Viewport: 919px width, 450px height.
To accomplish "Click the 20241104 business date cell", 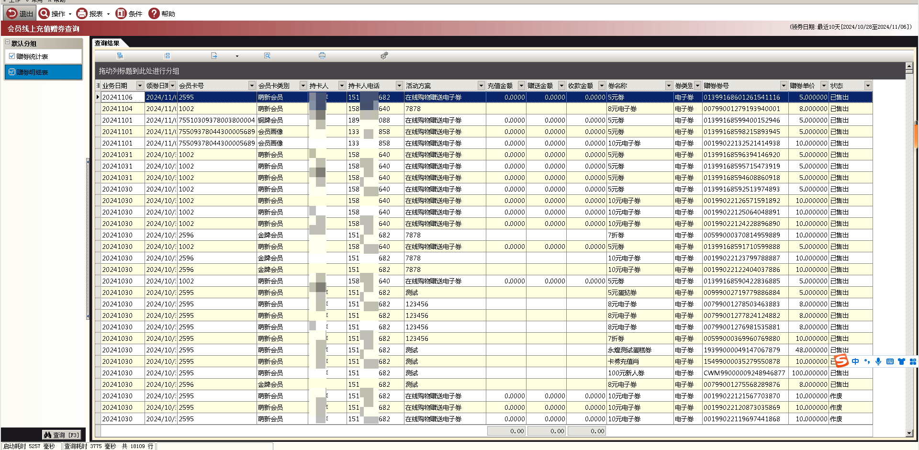I will point(123,109).
